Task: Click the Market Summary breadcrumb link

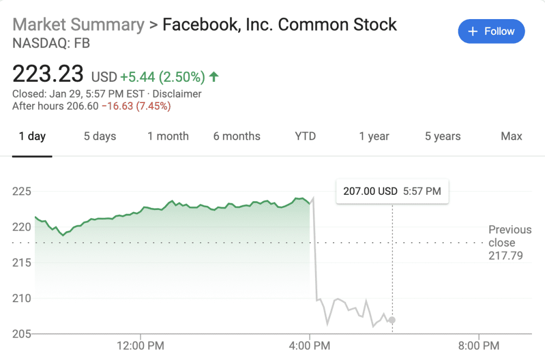Action: tap(78, 25)
